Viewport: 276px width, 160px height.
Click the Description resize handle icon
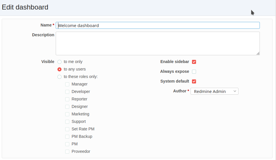pos(258,53)
